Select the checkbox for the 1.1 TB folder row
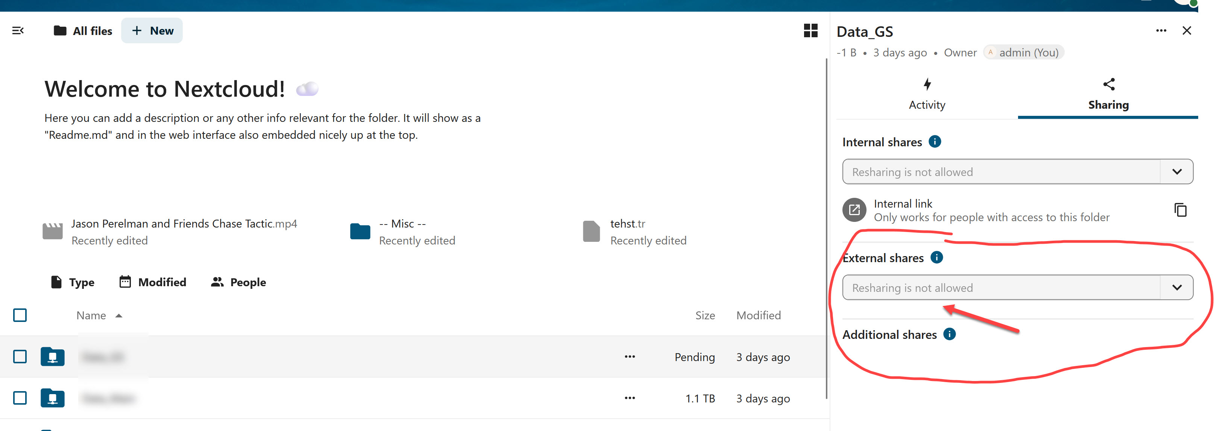 pos(20,398)
